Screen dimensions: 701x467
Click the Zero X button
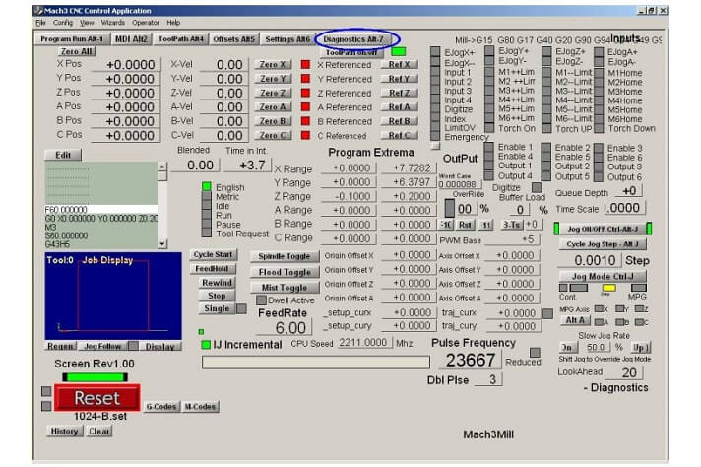(273, 64)
